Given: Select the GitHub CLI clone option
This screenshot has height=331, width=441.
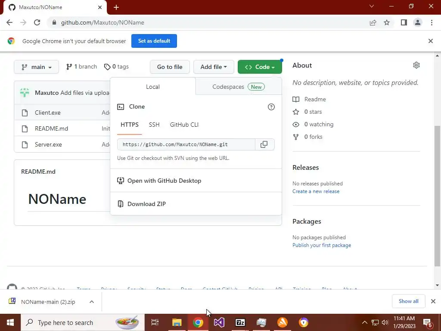Looking at the screenshot, I should pos(184,125).
